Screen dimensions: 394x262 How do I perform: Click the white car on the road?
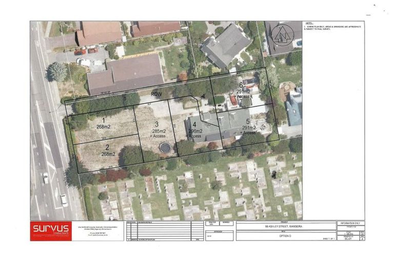pyautogui.click(x=64, y=200)
